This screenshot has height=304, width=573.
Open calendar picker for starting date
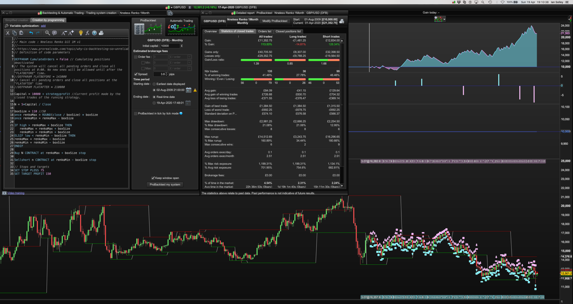(189, 90)
